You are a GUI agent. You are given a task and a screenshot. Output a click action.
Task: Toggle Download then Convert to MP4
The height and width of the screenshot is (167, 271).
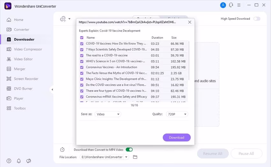(x=129, y=150)
